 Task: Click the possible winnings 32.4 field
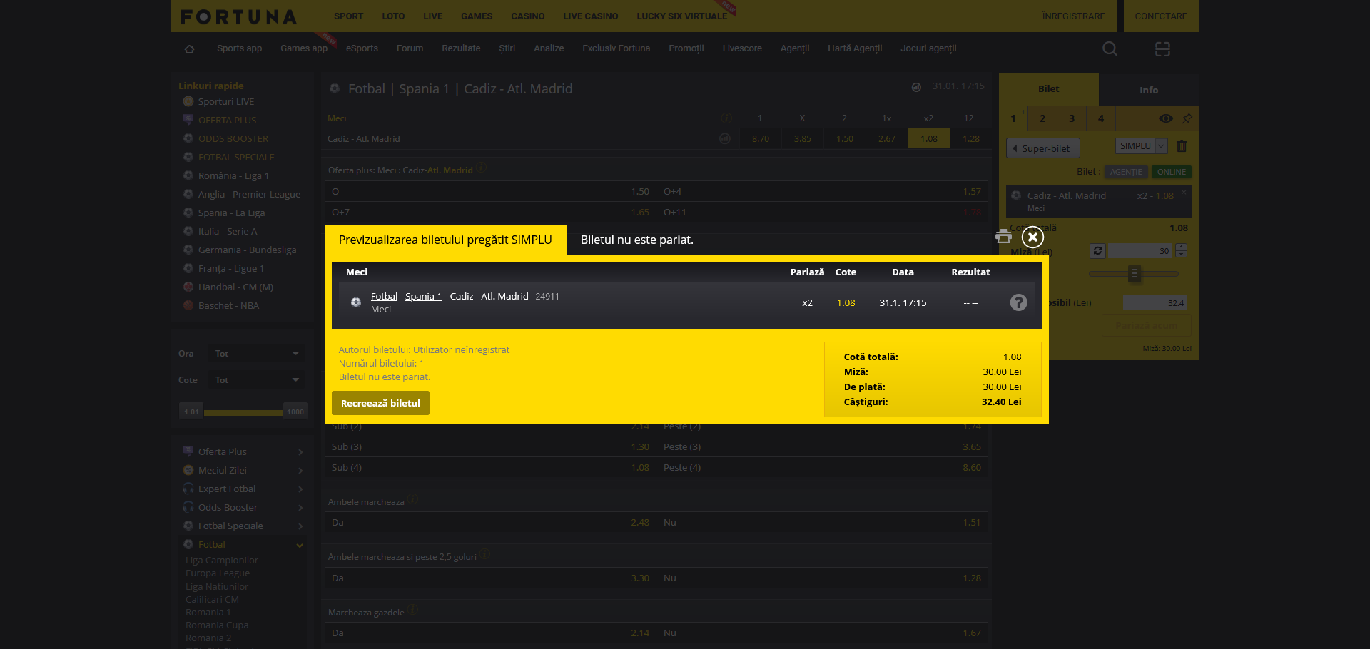(x=1155, y=303)
